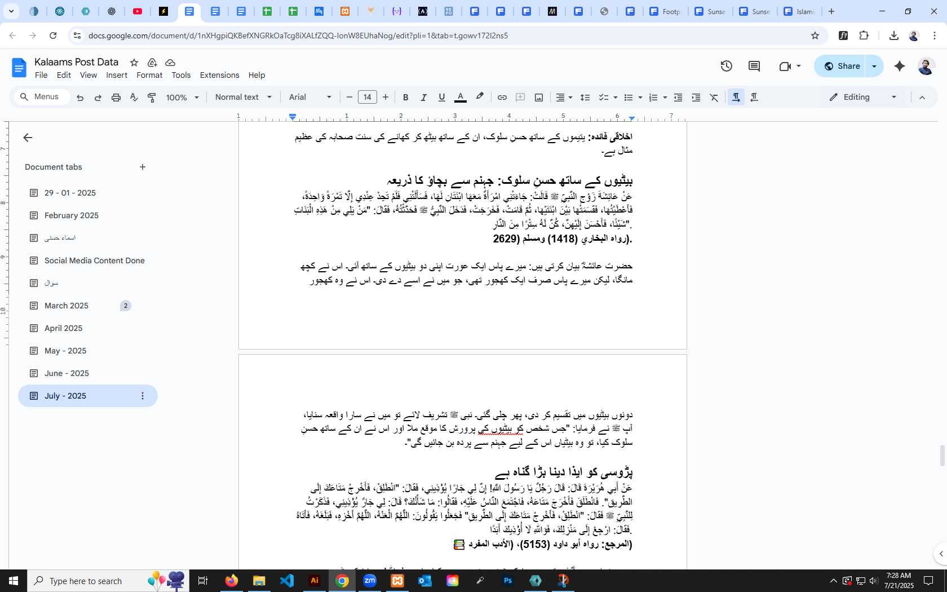The width and height of the screenshot is (947, 592).
Task: Open checklist menu dropdown arrow
Action: click(x=616, y=98)
